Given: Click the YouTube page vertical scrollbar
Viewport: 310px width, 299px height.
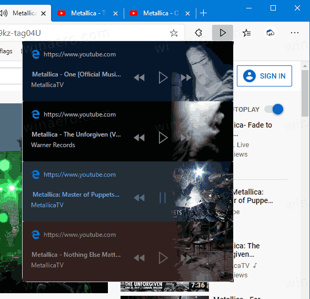Looking at the screenshot, I should pos(305,93).
